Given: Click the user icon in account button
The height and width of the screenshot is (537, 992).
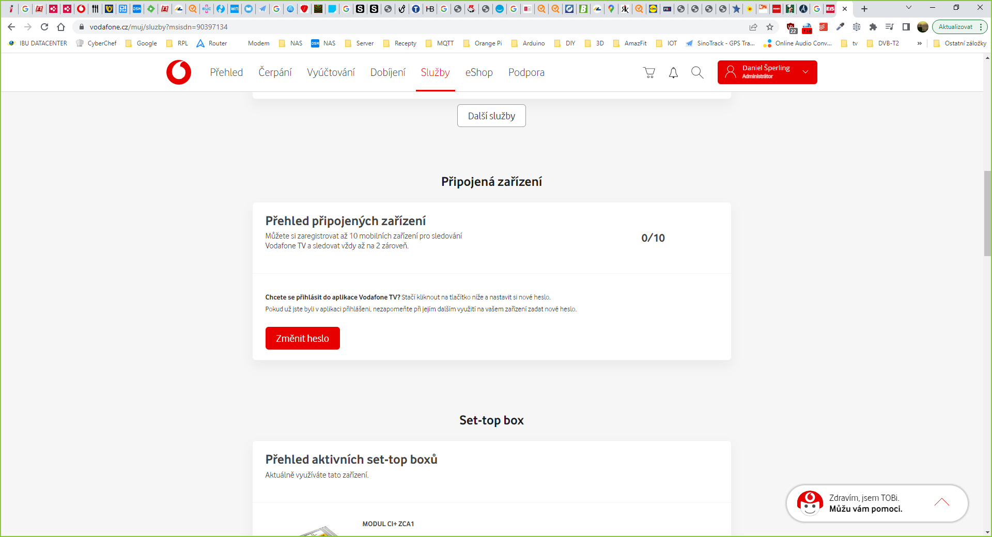Looking at the screenshot, I should coord(730,72).
